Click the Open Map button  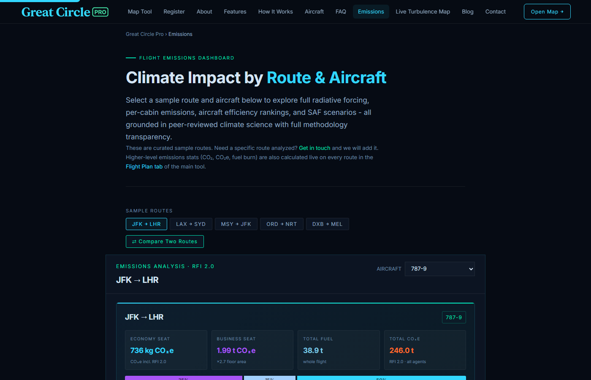click(x=547, y=12)
